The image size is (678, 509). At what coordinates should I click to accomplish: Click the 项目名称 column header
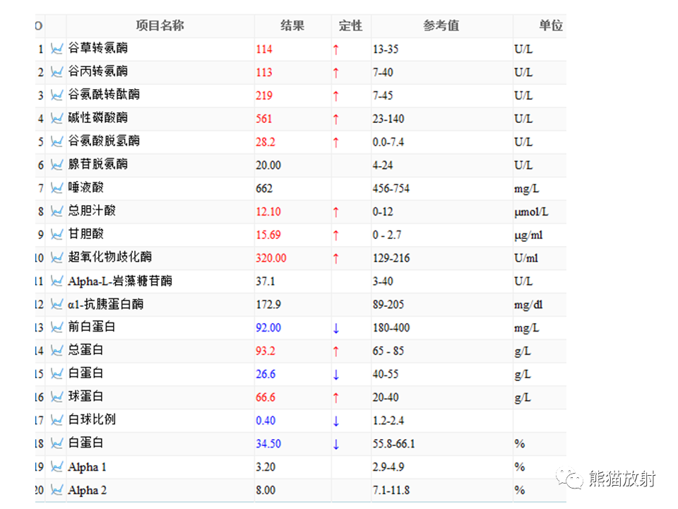click(160, 25)
